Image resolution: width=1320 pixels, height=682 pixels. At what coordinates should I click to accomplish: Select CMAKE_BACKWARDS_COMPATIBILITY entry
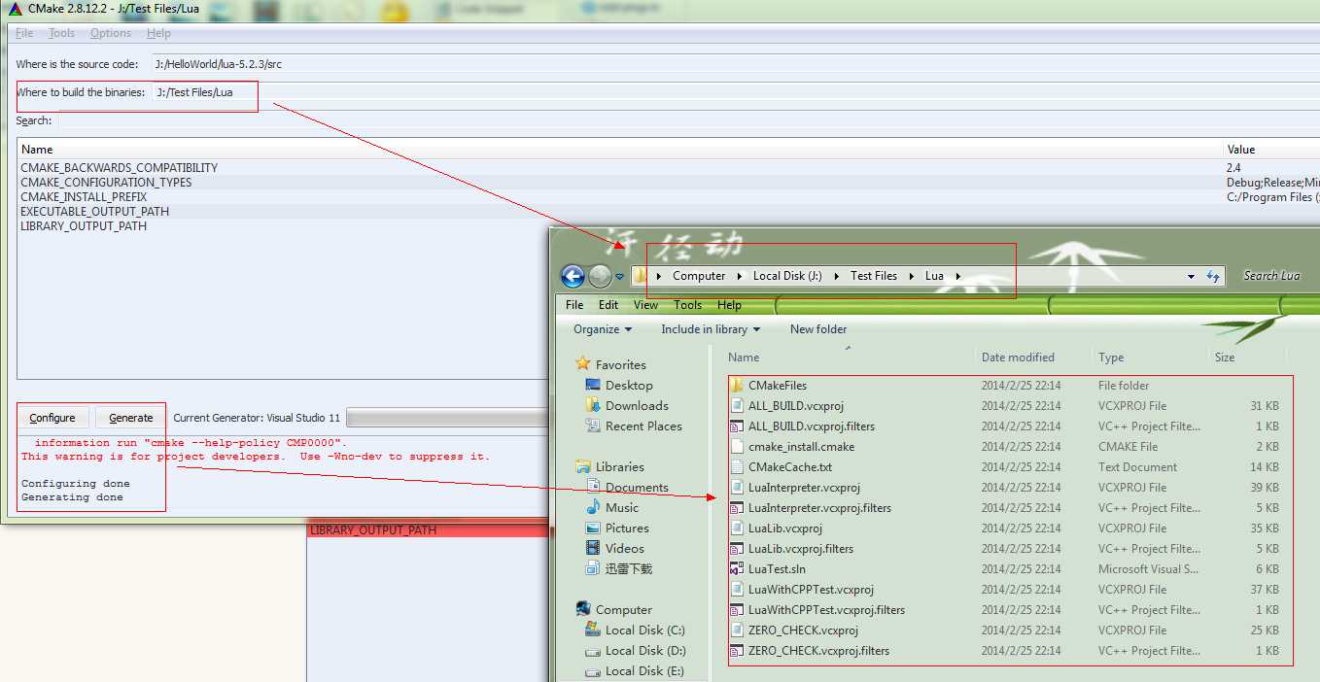click(x=119, y=168)
